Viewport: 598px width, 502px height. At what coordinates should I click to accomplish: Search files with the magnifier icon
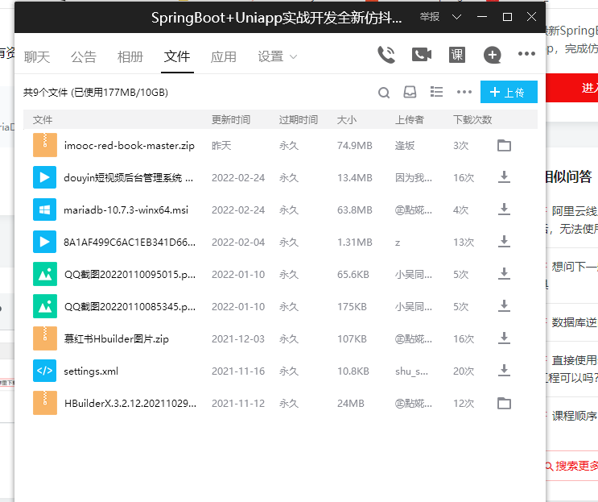tap(384, 93)
